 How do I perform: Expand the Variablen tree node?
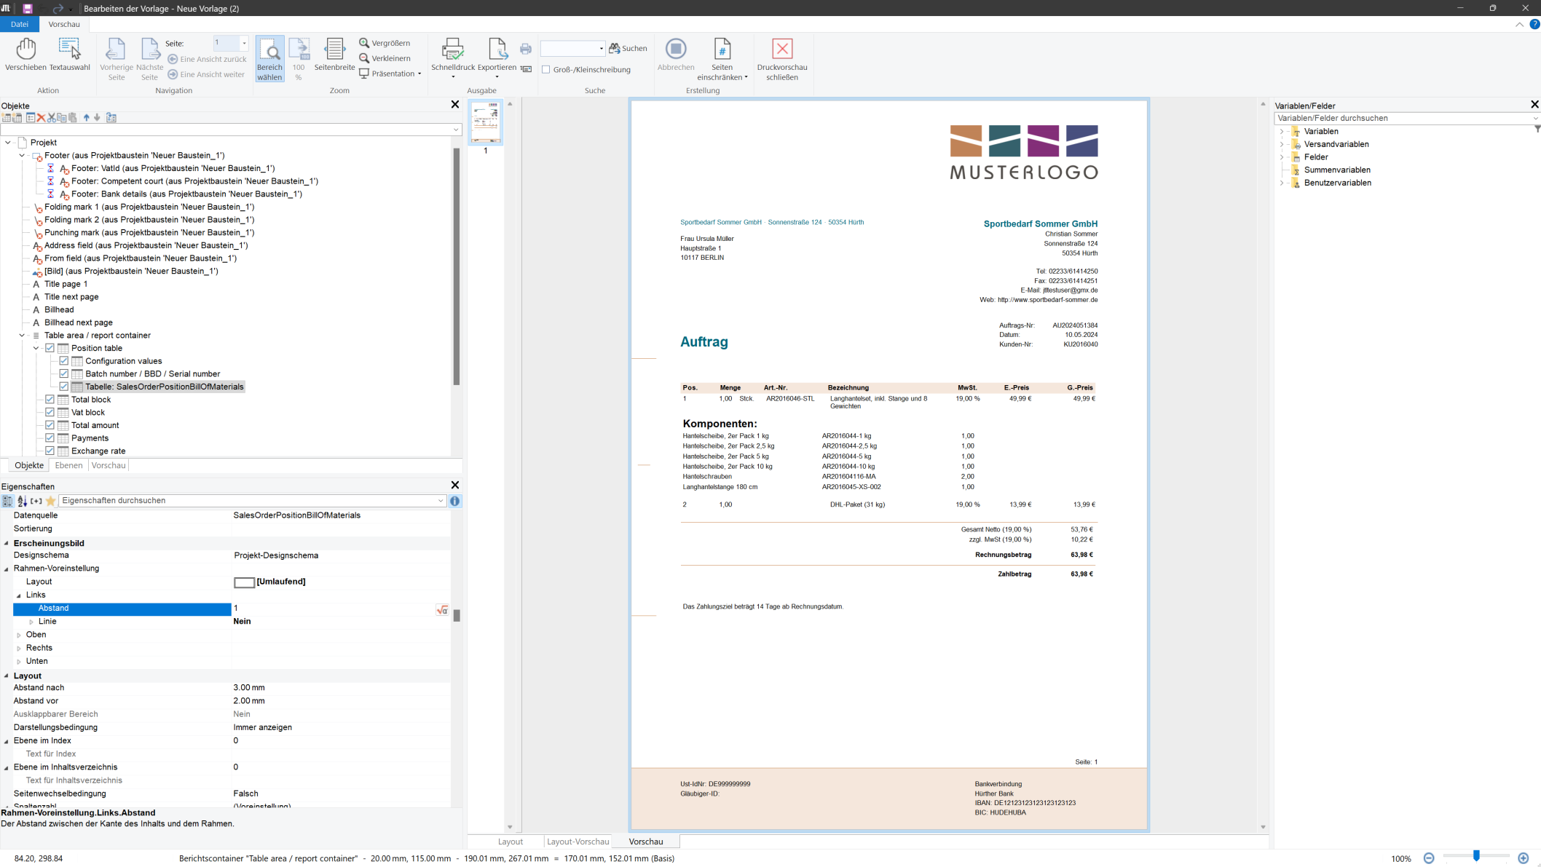coord(1282,132)
